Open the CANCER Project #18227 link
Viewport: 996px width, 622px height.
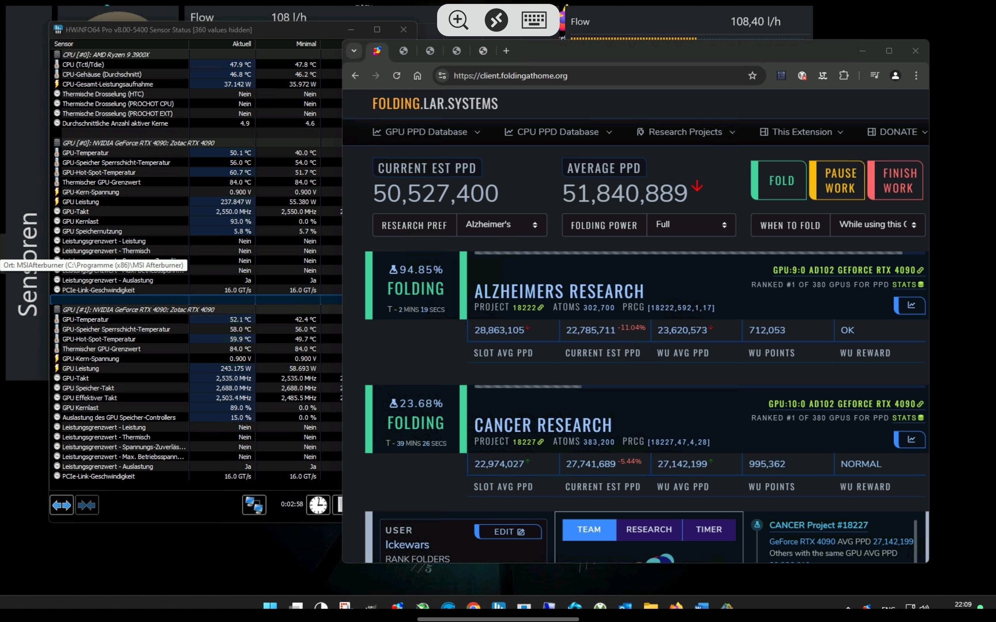click(819, 525)
